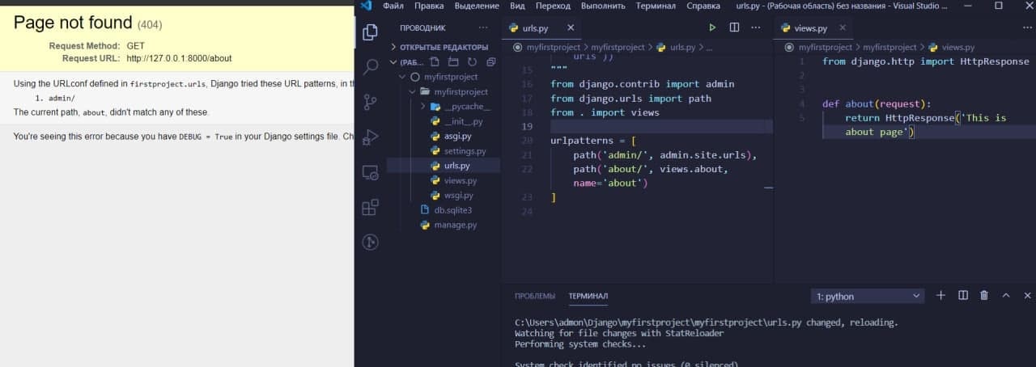Open the Файл menu

click(393, 6)
